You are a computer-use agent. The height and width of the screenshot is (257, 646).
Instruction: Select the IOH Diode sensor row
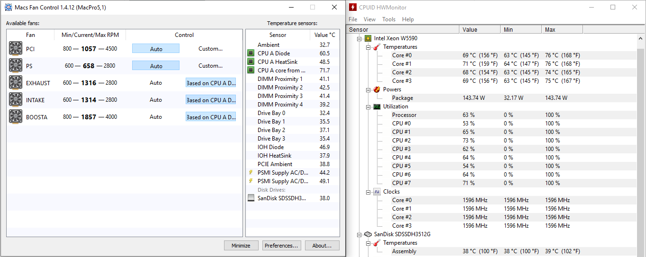pyautogui.click(x=293, y=147)
